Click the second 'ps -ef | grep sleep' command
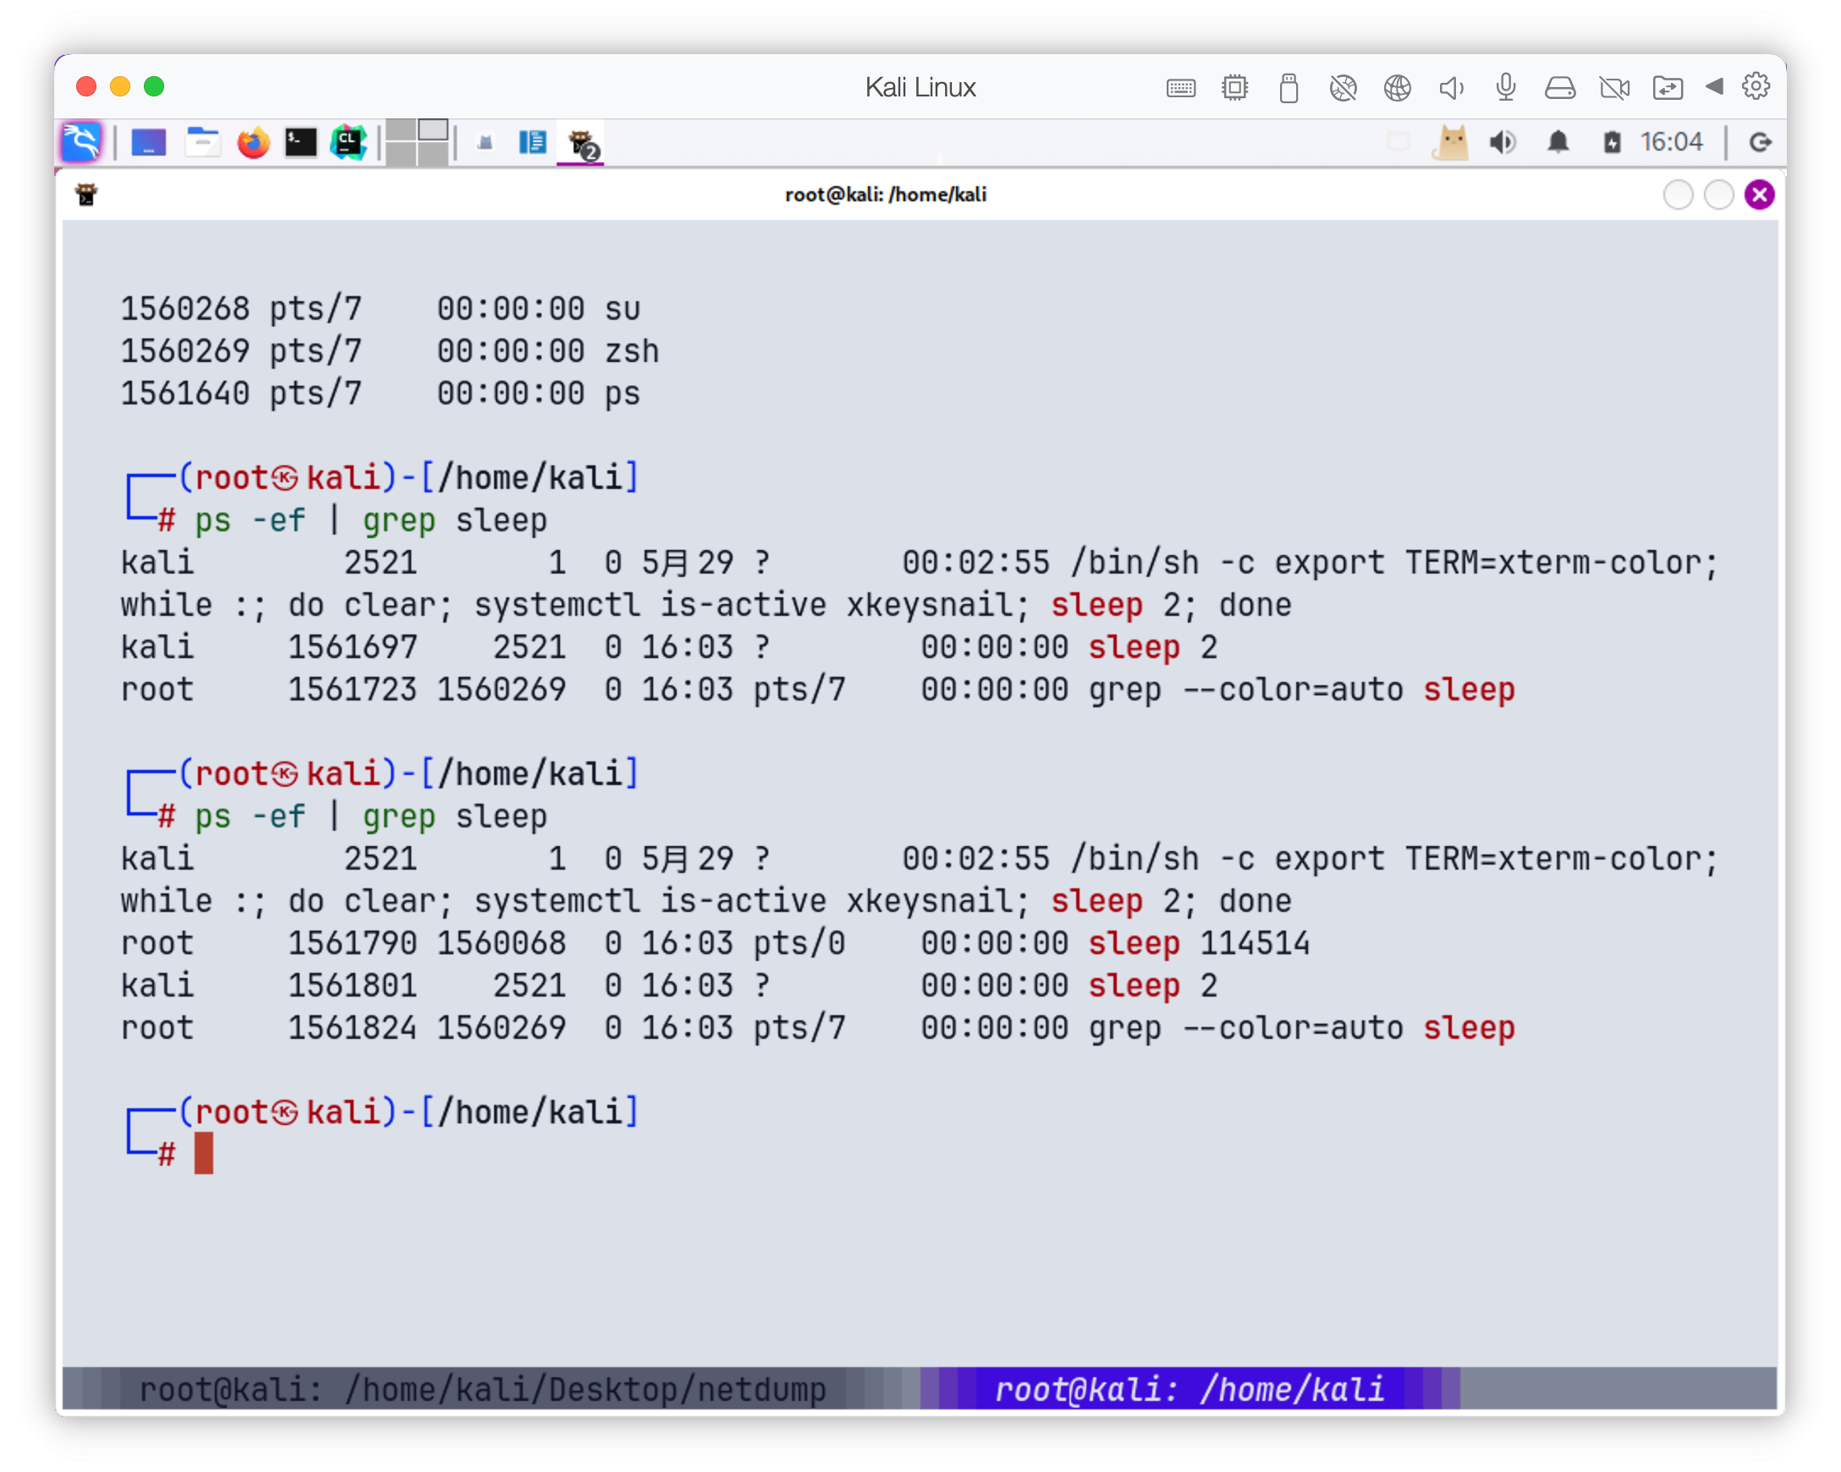This screenshot has height=1472, width=1841. pos(371,817)
